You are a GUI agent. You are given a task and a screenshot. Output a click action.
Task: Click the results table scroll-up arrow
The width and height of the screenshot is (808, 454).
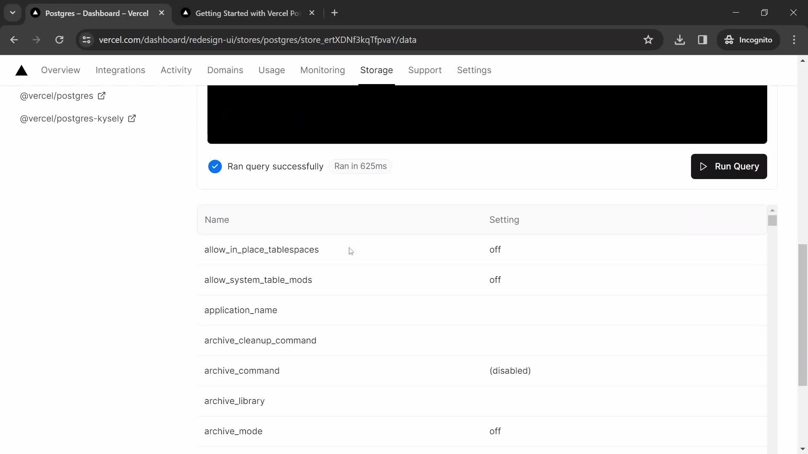(x=772, y=210)
